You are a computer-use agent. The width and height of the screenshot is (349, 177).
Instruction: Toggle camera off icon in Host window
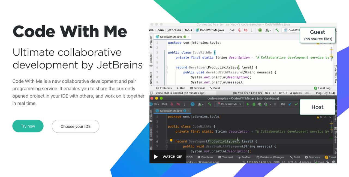pos(178,104)
